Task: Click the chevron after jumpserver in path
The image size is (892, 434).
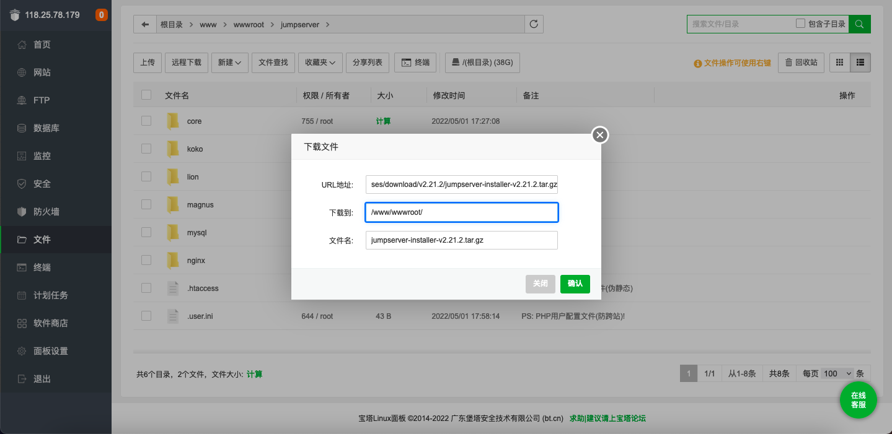Action: click(327, 25)
